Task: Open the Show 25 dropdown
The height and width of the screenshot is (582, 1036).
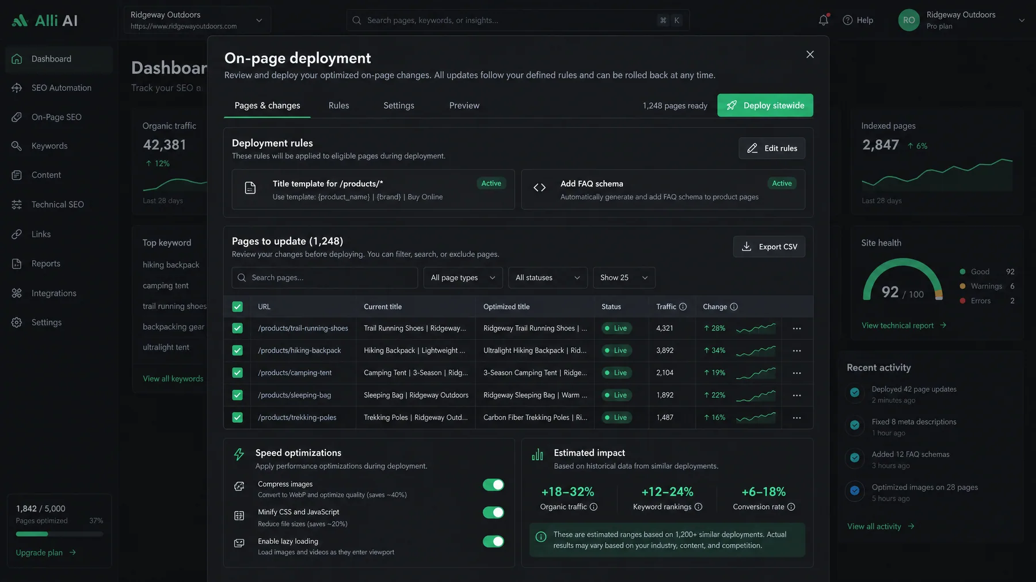Action: [x=624, y=278]
